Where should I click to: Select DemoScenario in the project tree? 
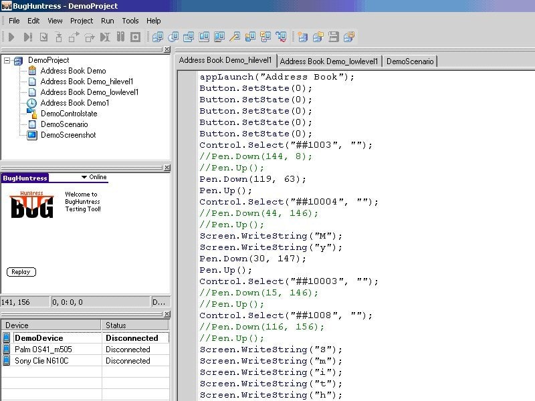click(x=64, y=124)
